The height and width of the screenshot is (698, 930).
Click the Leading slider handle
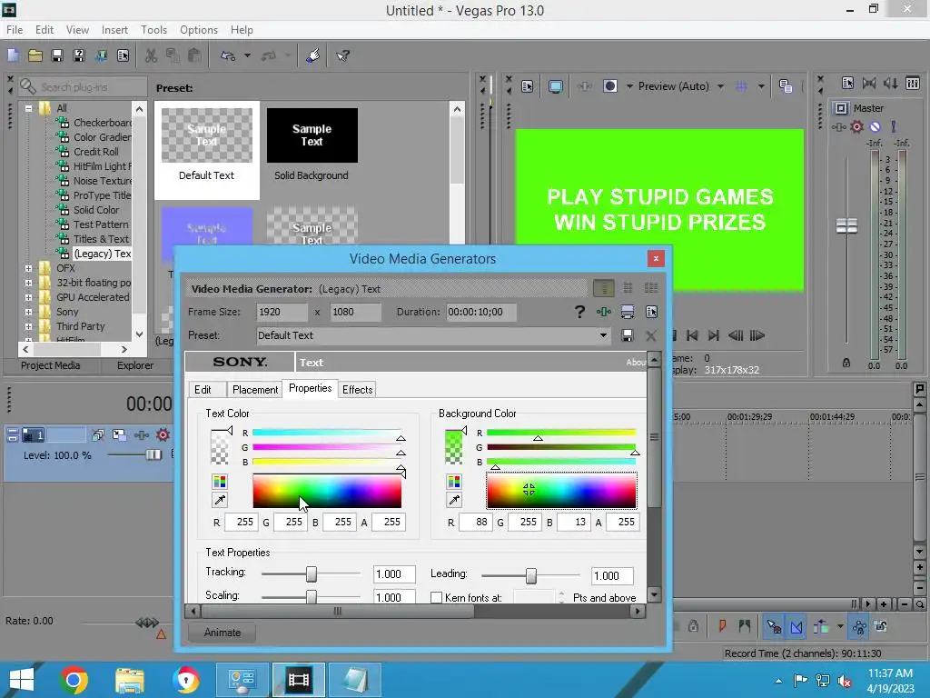[530, 575]
